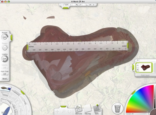Open the Refs reference images panel
The width and height of the screenshot is (156, 115).
pyautogui.click(x=97, y=110)
